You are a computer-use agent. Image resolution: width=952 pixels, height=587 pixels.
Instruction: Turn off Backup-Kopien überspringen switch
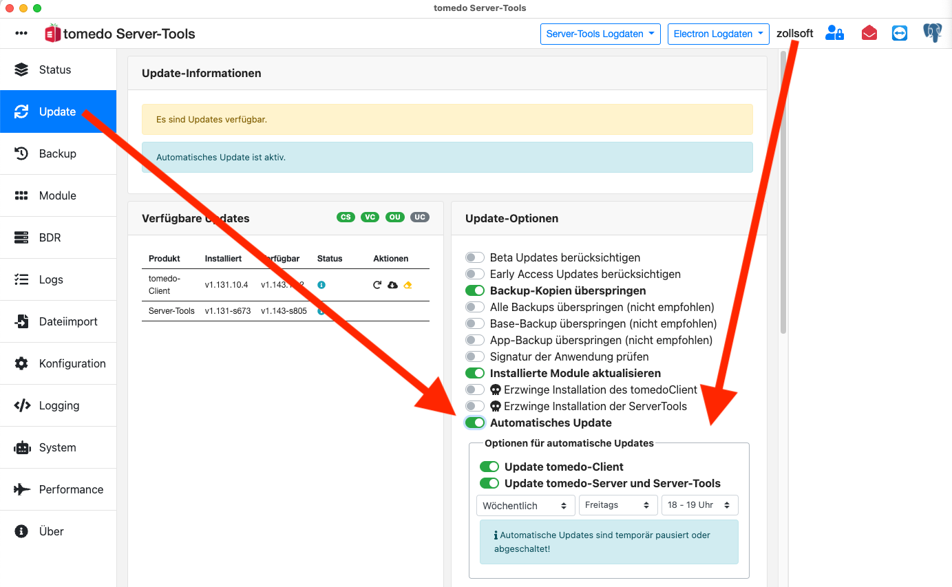pyautogui.click(x=475, y=290)
